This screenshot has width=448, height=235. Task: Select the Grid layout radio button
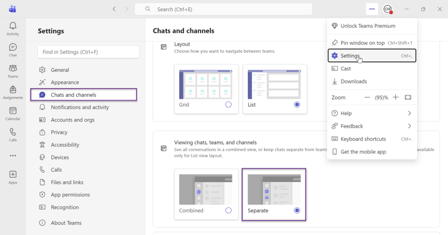[x=228, y=105]
